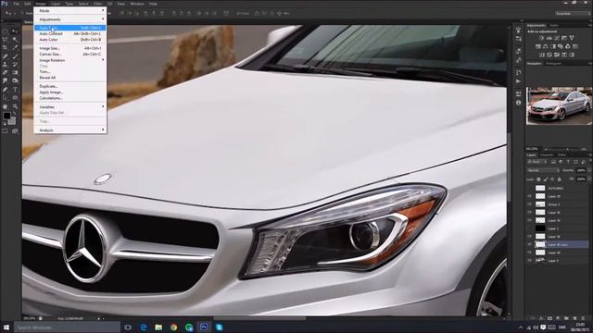The height and width of the screenshot is (333, 593).
Task: Select the Hand tool
Action: click(6, 106)
